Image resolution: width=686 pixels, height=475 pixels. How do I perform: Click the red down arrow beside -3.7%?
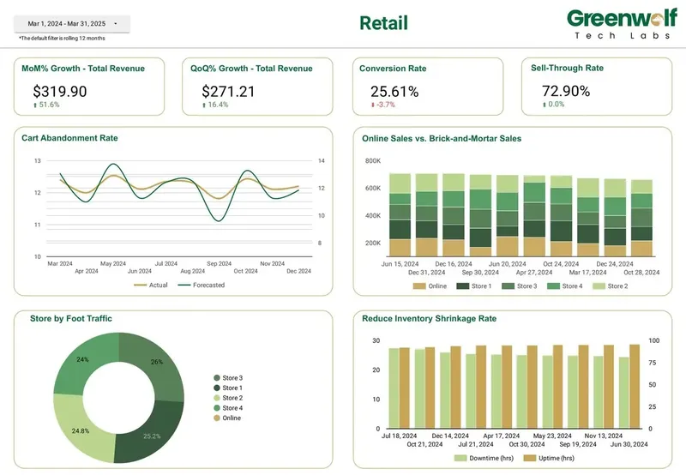(x=373, y=105)
